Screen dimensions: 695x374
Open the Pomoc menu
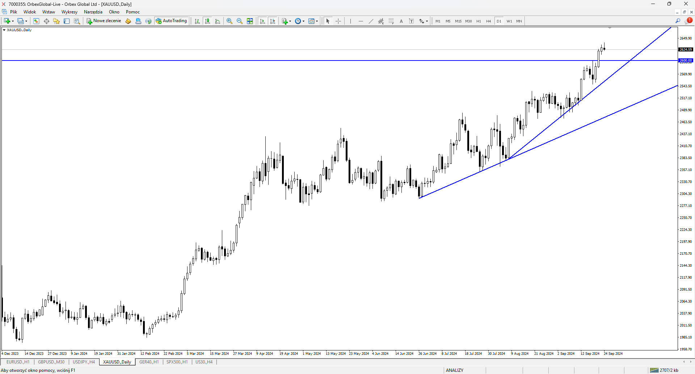(x=133, y=12)
